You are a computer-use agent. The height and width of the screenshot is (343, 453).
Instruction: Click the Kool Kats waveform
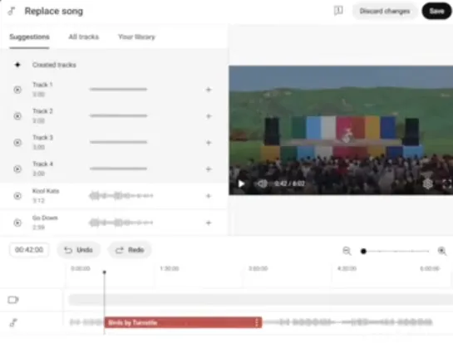point(121,196)
